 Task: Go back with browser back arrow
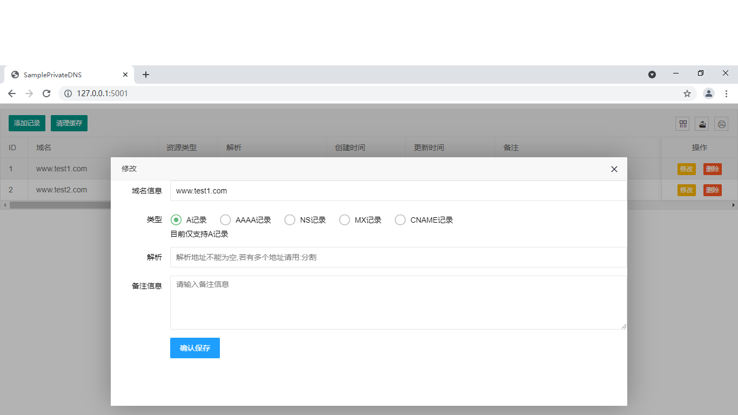pyautogui.click(x=12, y=93)
